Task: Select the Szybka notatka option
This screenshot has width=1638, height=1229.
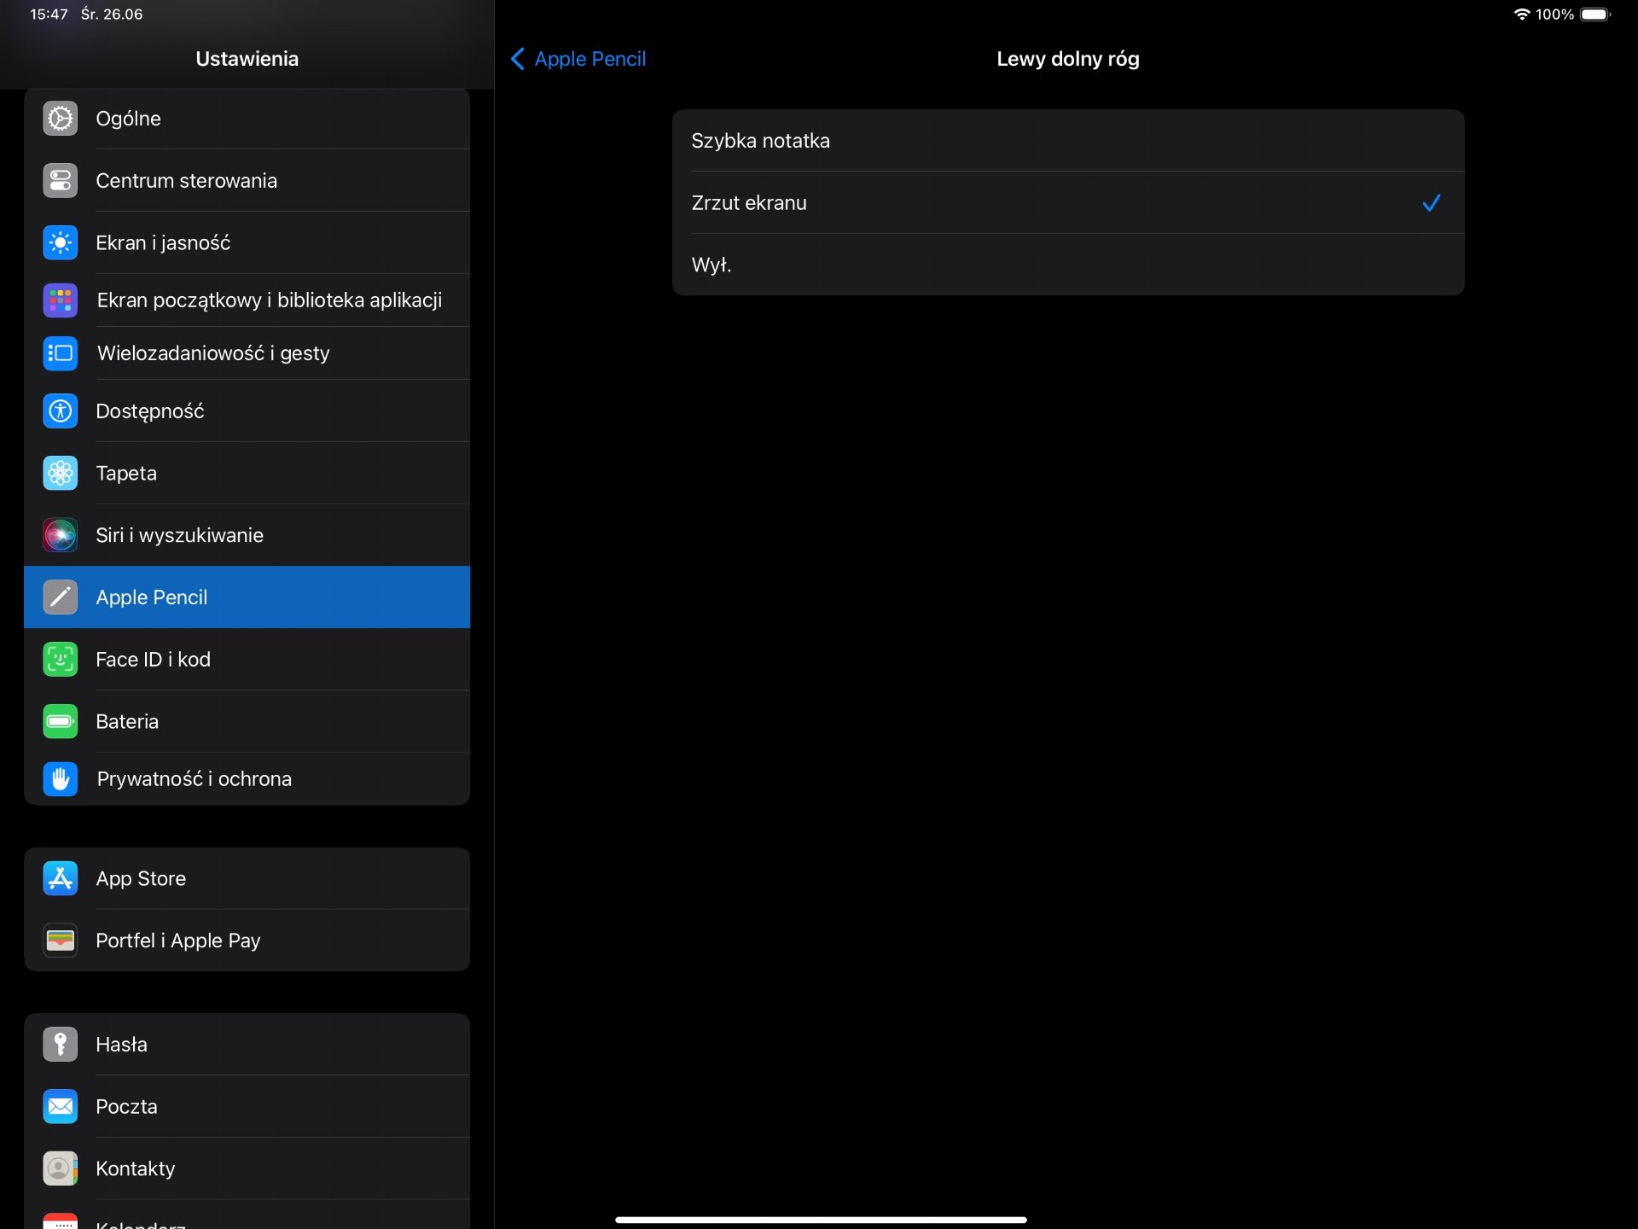Action: coord(1068,141)
